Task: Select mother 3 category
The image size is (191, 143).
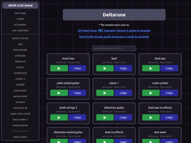Action: [20, 79]
